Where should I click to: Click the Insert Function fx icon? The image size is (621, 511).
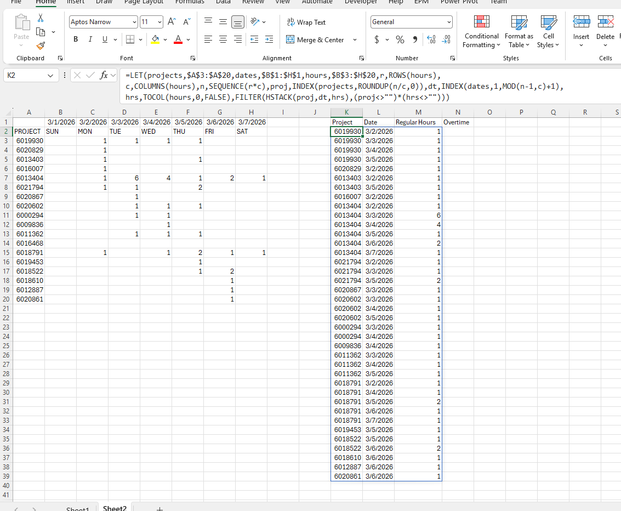(104, 75)
